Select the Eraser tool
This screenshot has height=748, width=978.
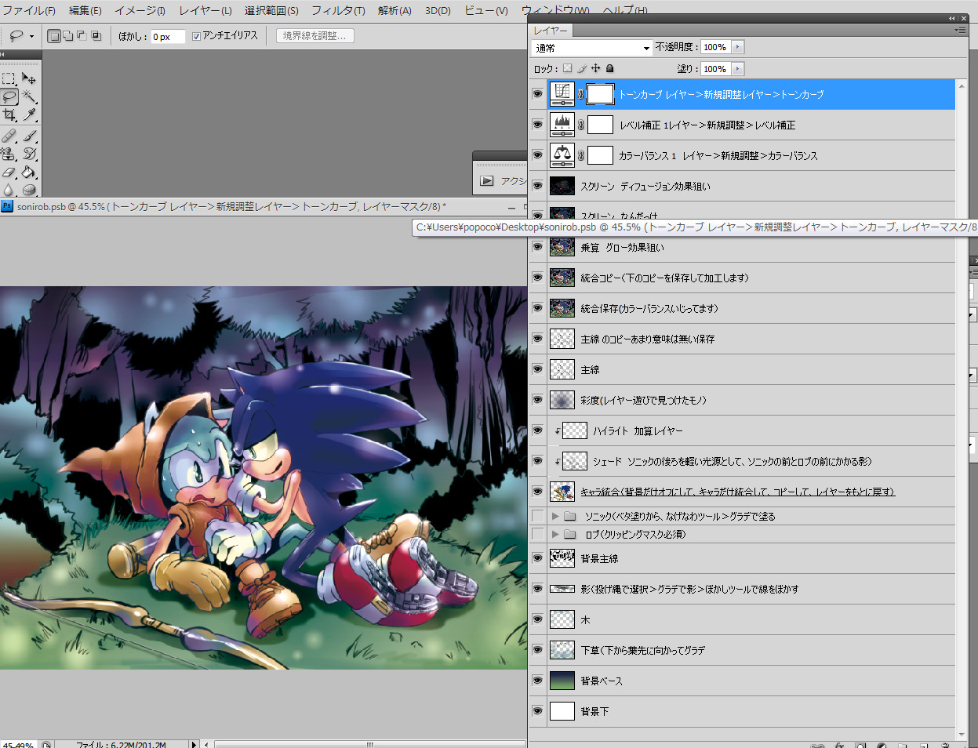click(x=9, y=172)
